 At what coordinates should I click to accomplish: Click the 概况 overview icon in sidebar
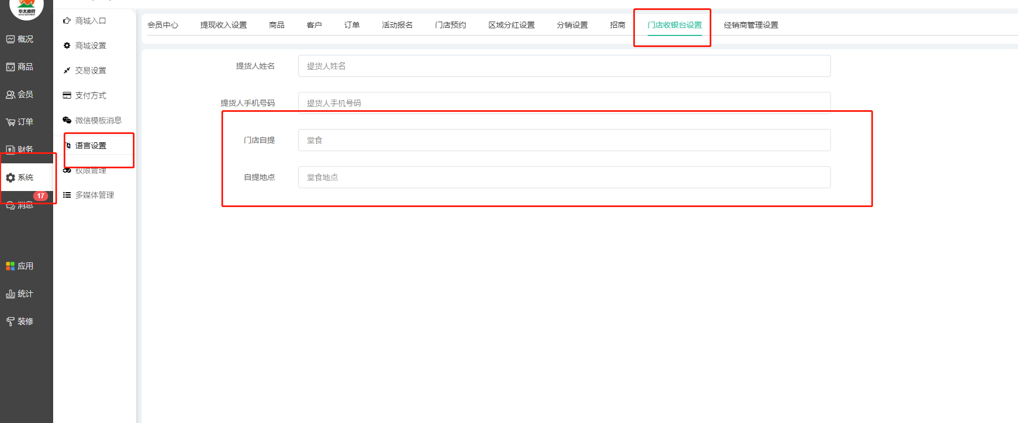tap(11, 39)
